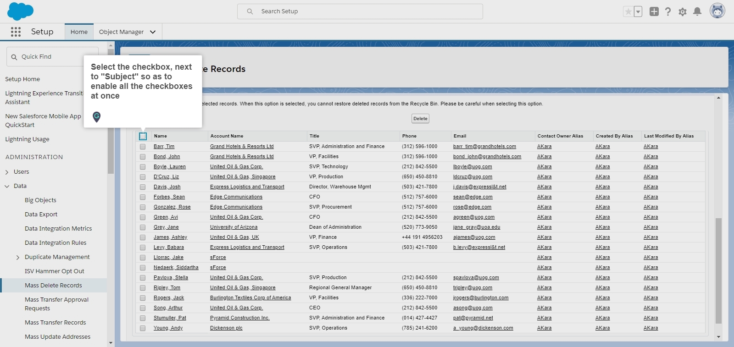
Task: Open Dickenson plc account link
Action: click(226, 328)
